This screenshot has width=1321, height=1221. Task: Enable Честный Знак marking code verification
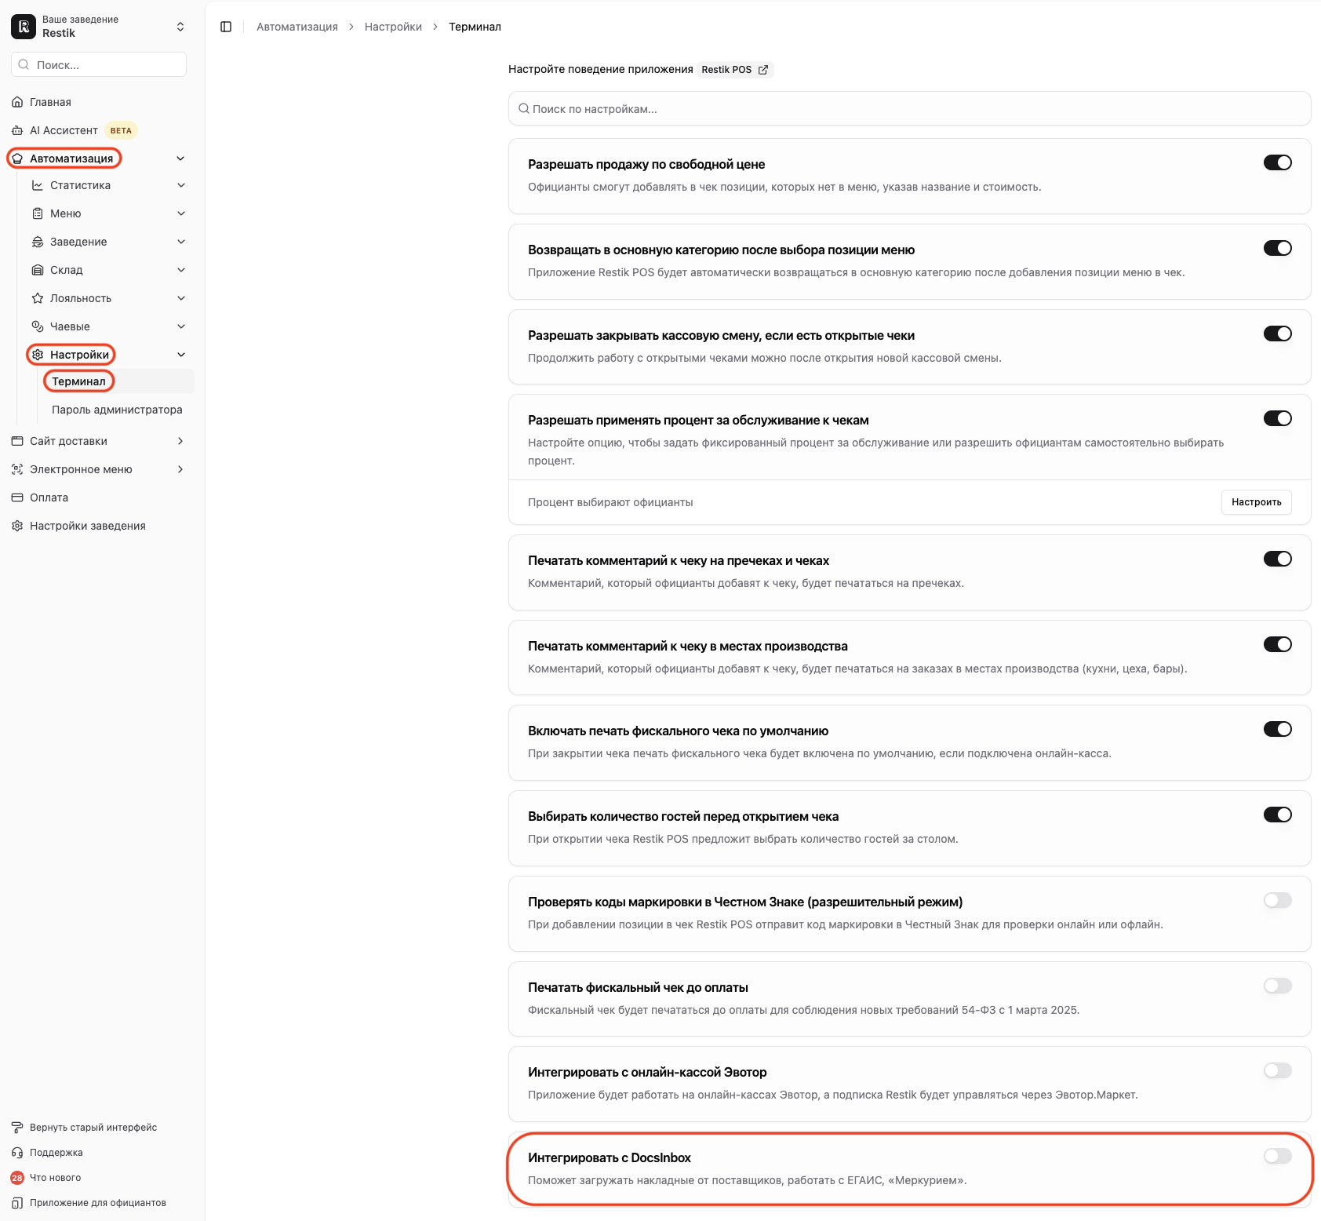tap(1278, 900)
